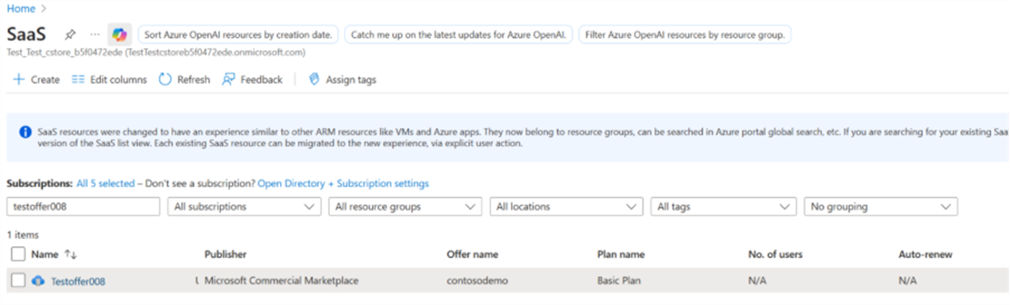This screenshot has width=1010, height=305.
Task: Open Edit columns
Action: 109,79
